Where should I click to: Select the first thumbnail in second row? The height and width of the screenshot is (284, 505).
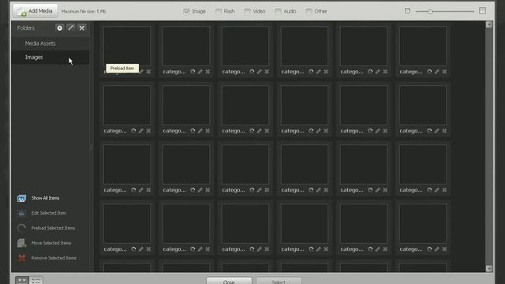point(127,105)
